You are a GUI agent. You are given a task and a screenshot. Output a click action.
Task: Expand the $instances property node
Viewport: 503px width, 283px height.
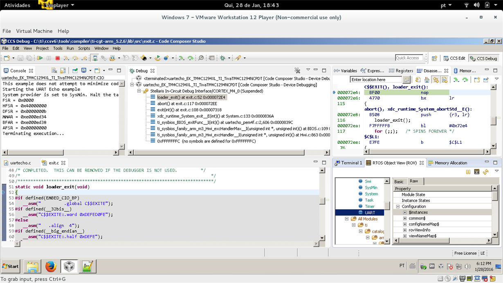[405, 213]
